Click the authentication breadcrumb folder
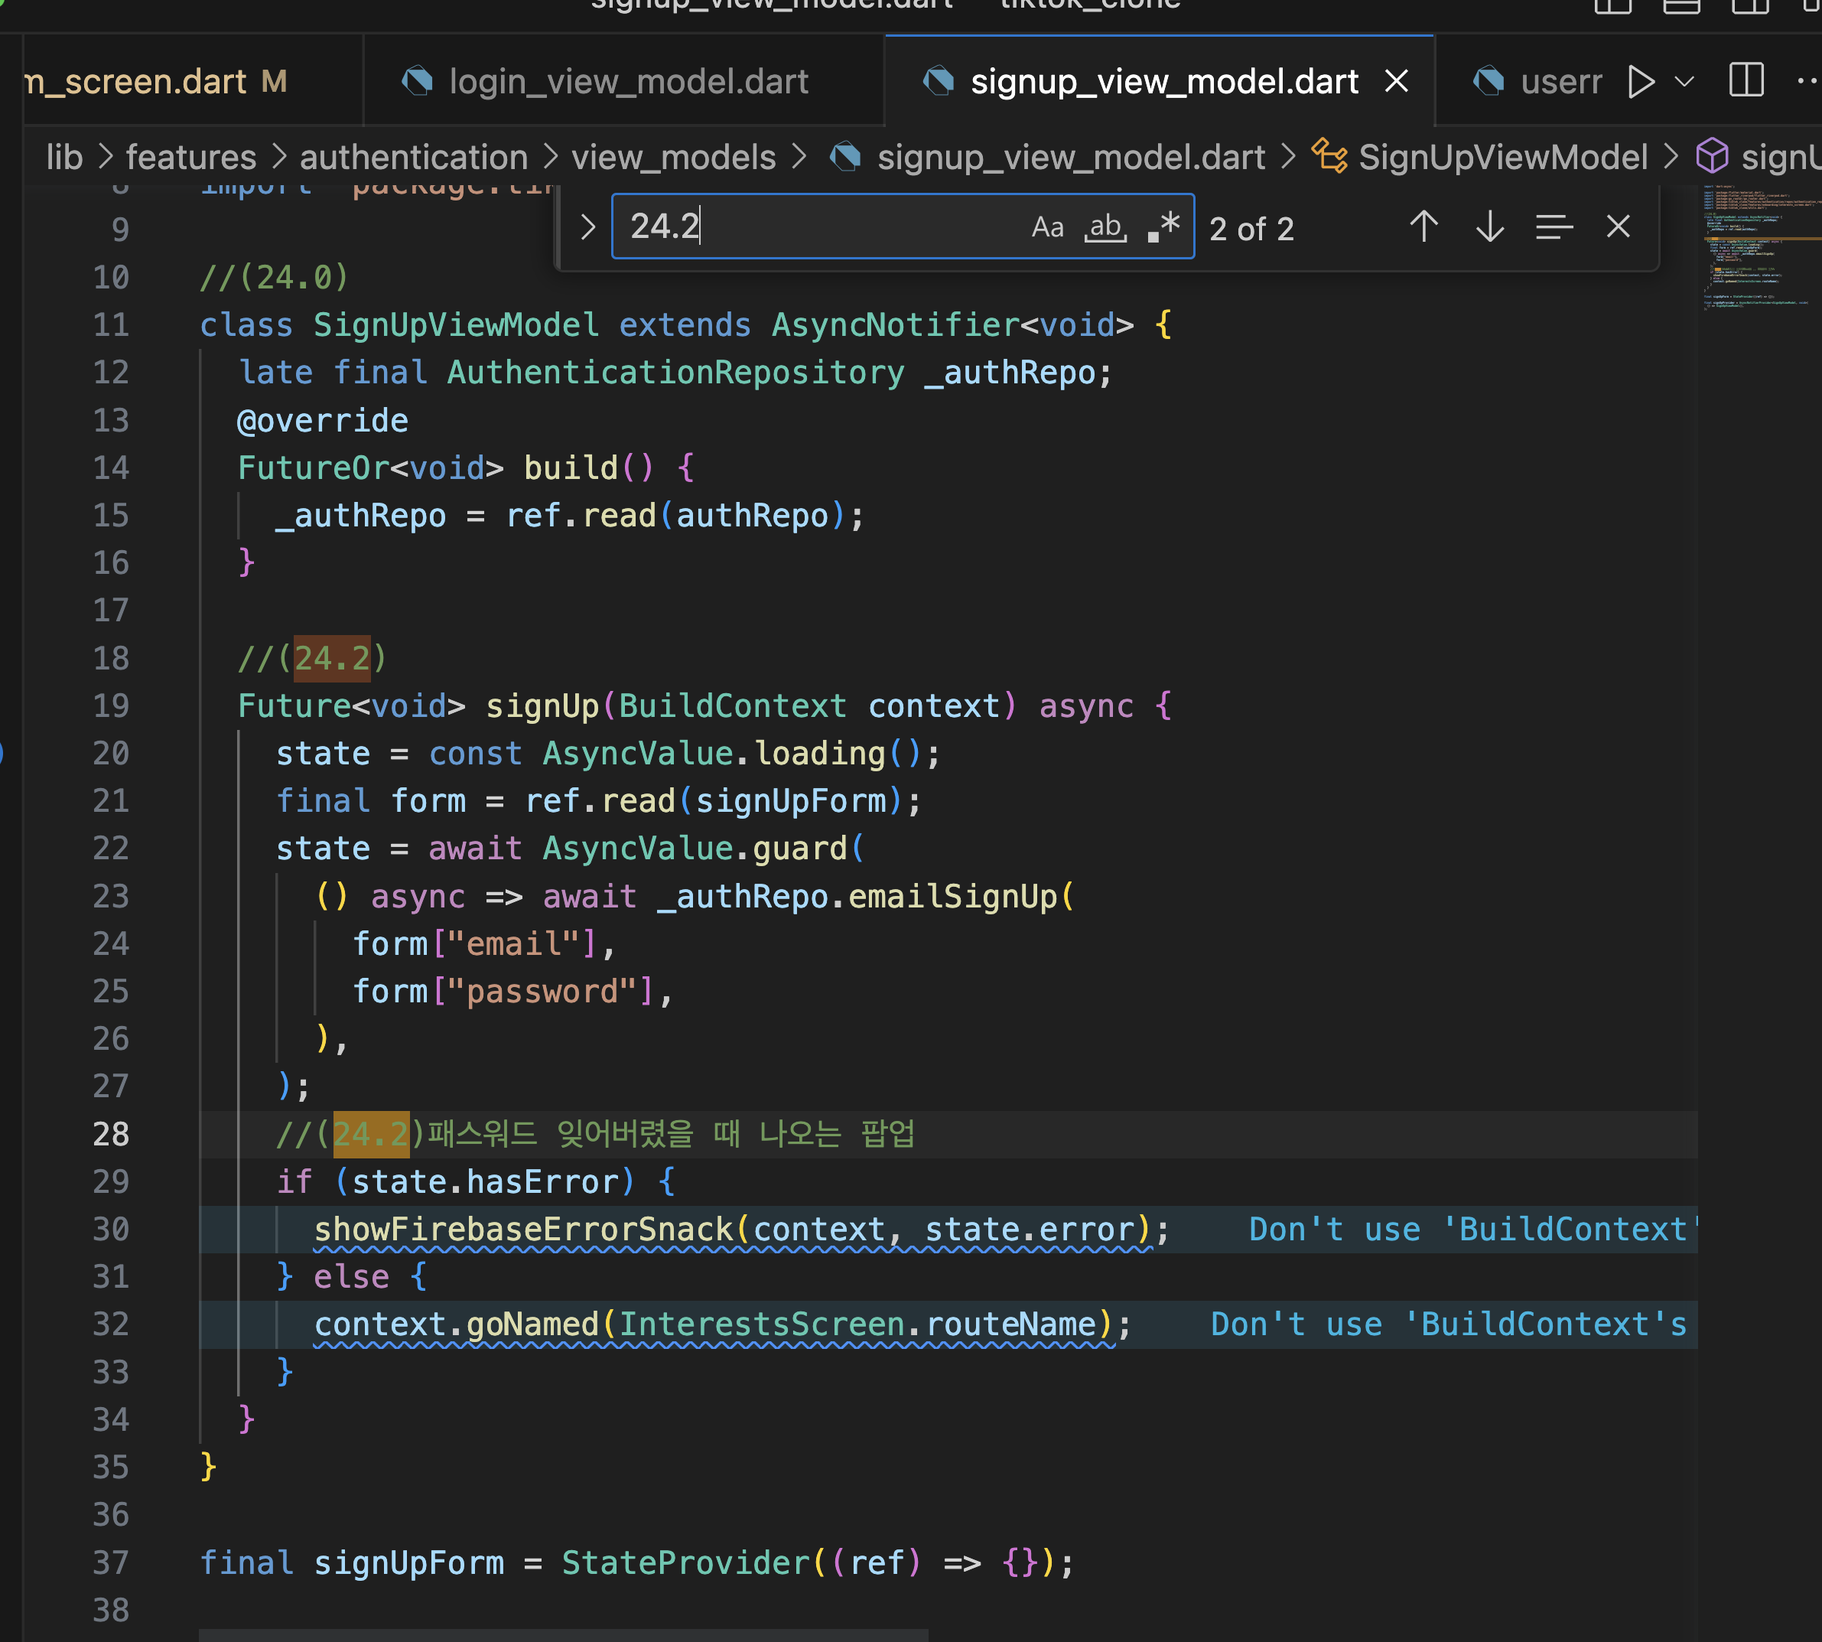1822x1642 pixels. pyautogui.click(x=413, y=158)
